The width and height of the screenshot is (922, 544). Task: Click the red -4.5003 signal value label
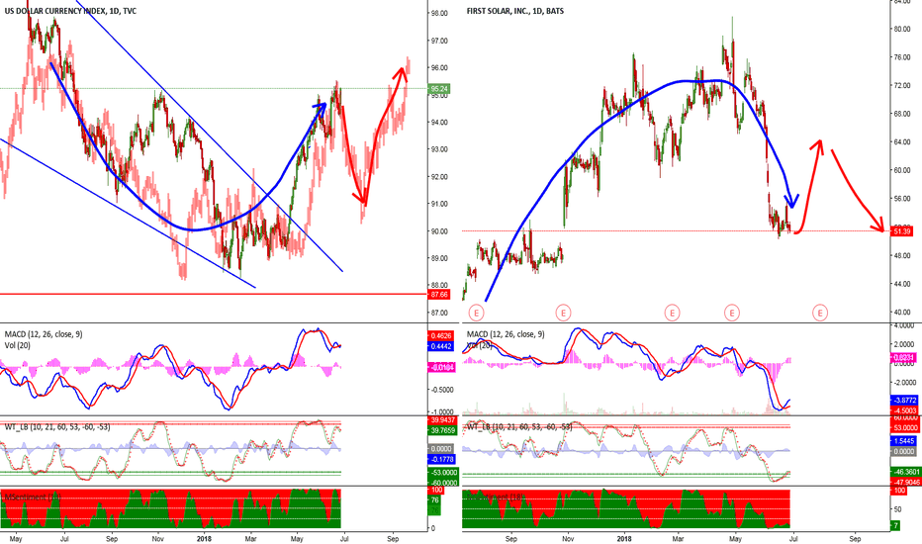tap(904, 410)
